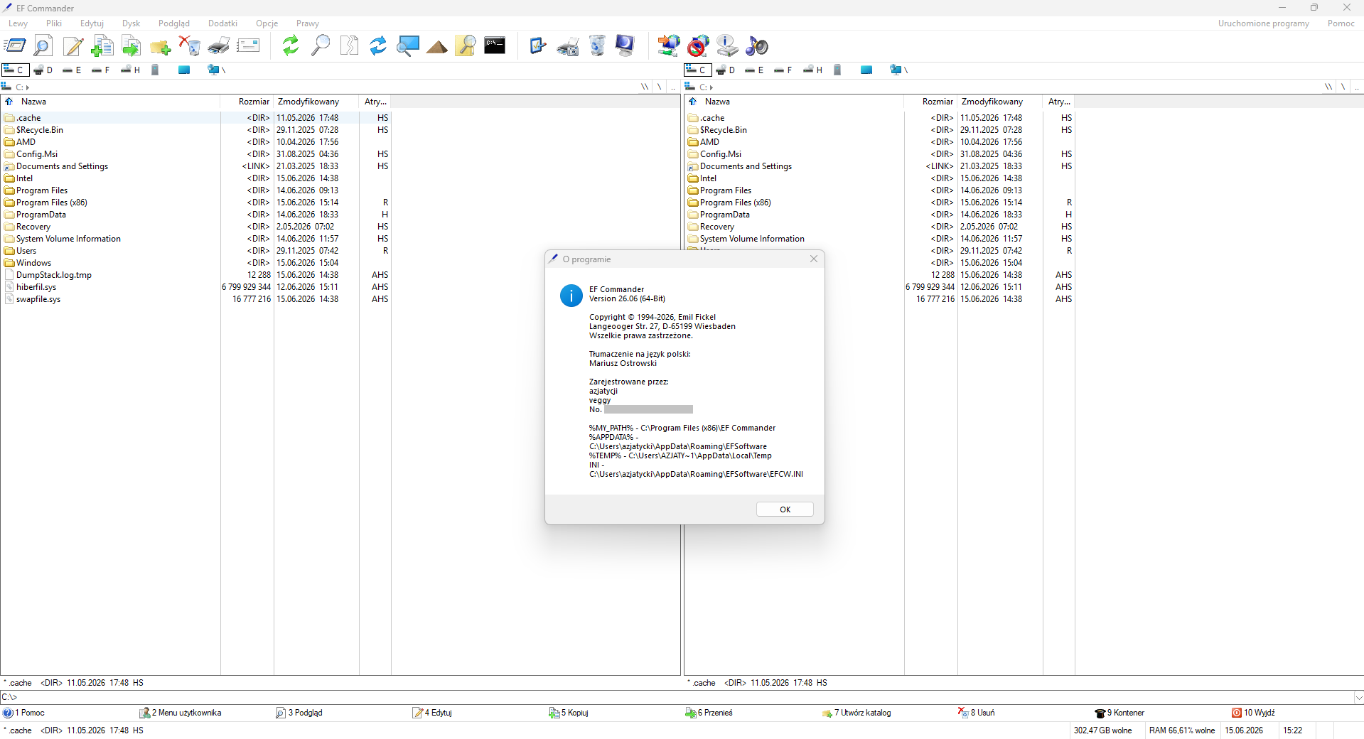
Task: Click the 9 Kontener function key button
Action: tap(1119, 713)
